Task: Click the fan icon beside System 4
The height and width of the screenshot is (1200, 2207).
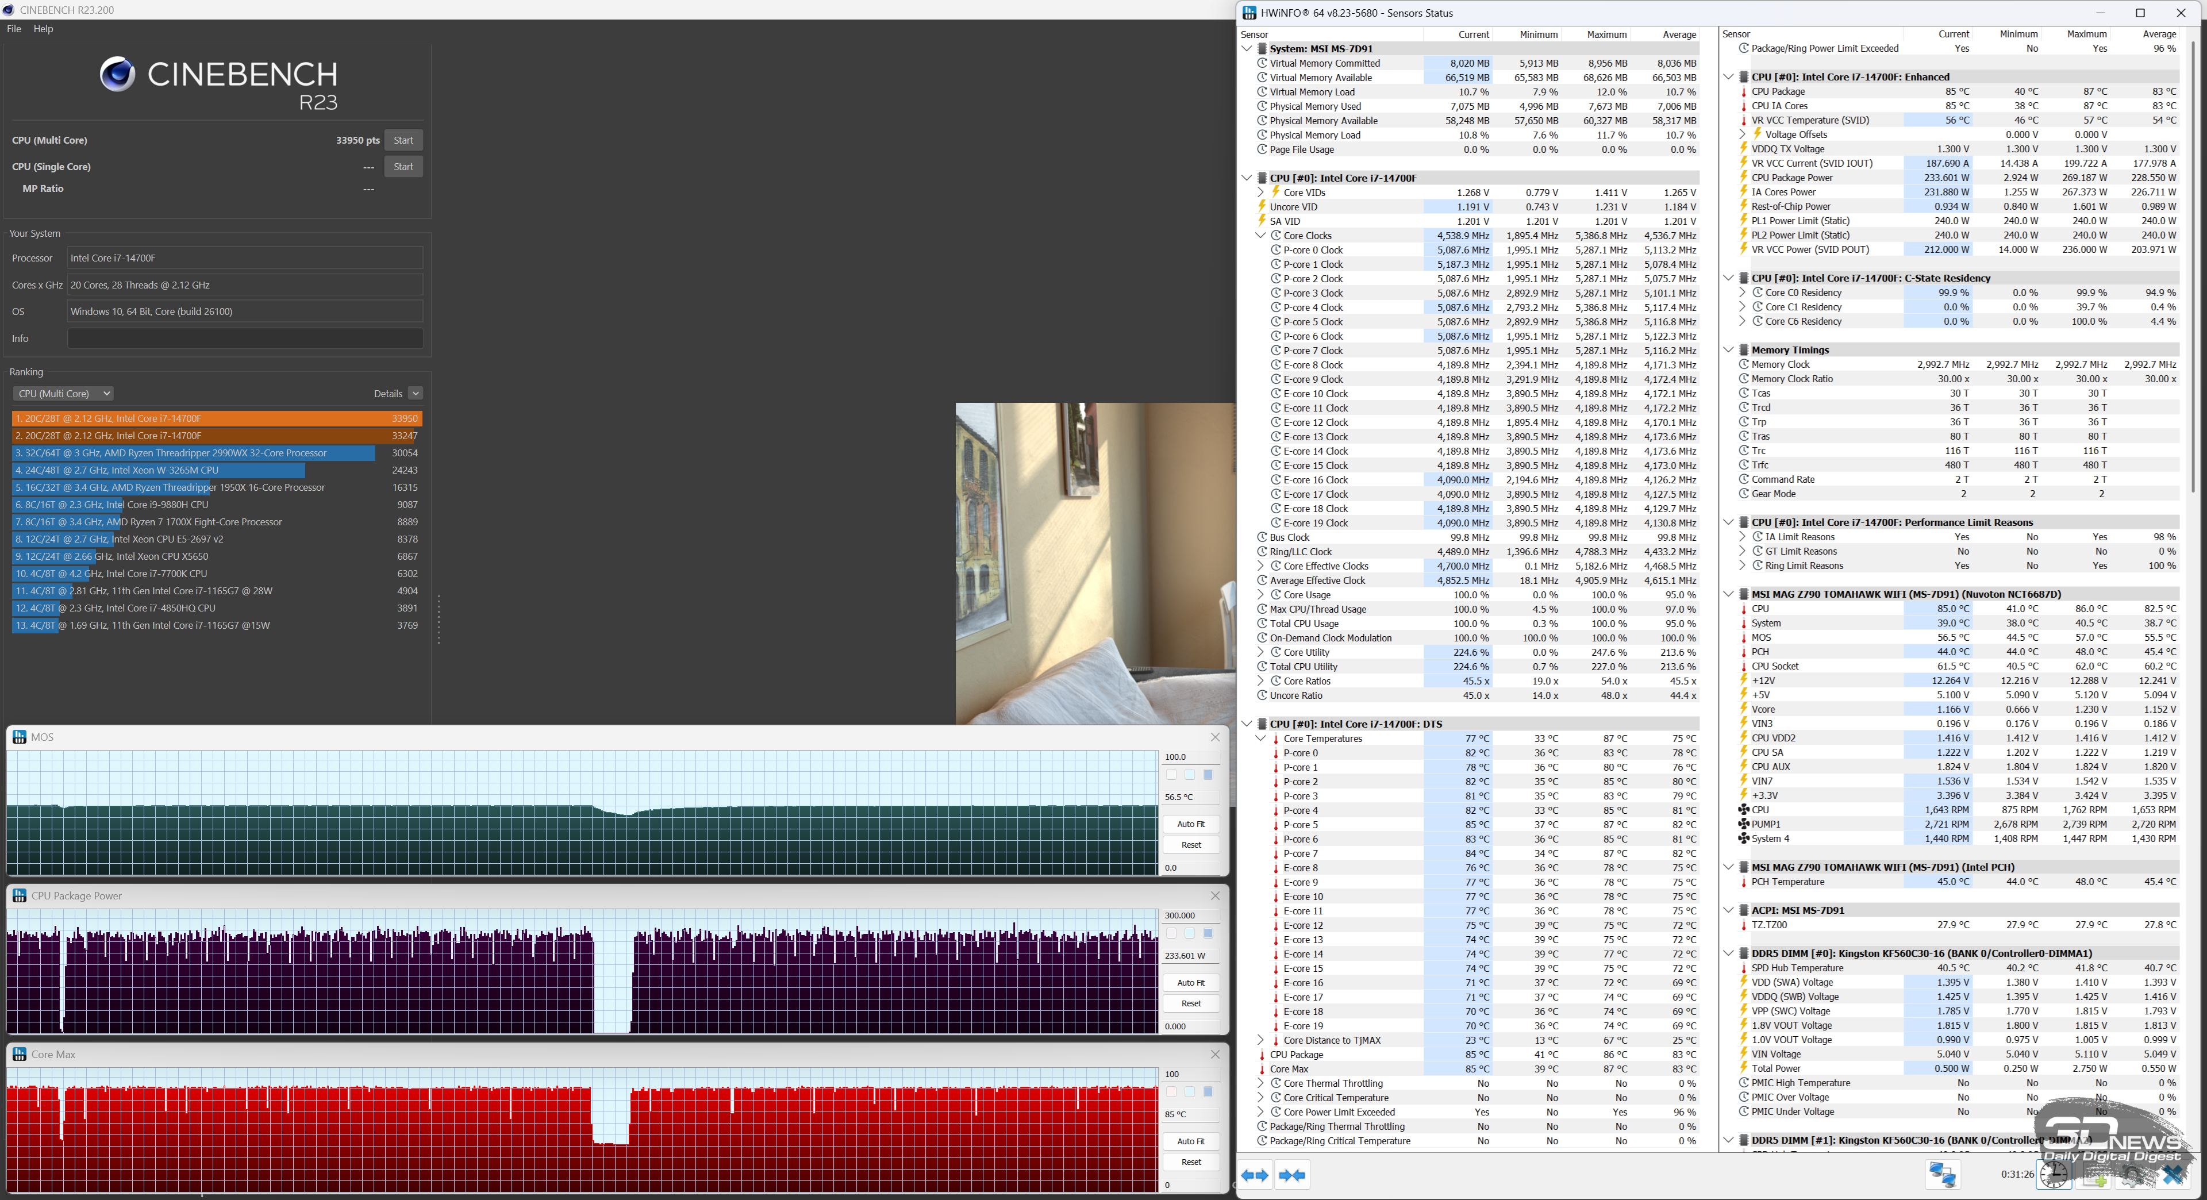Action: pos(1743,839)
